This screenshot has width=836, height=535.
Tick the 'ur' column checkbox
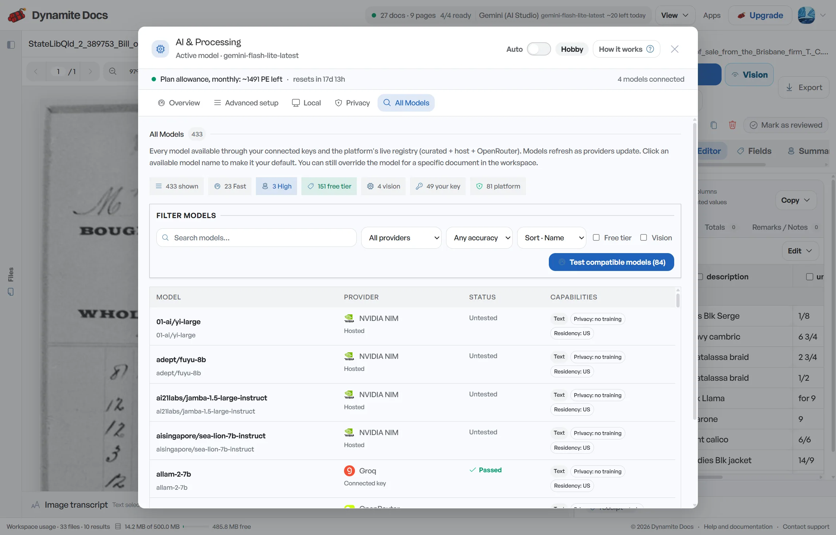point(810,277)
